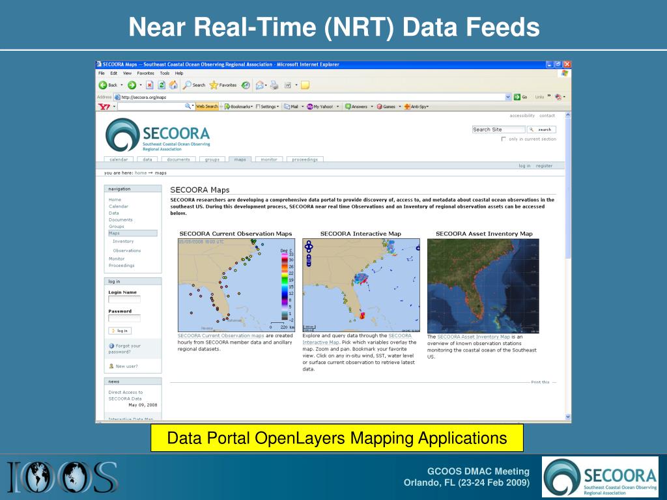
Task: Toggle the 'only in current section' checkbox
Action: click(x=504, y=139)
